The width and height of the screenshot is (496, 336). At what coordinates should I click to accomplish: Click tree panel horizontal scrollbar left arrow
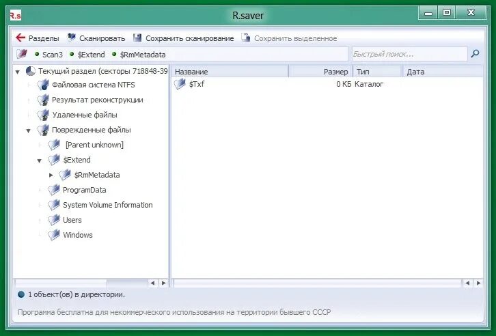click(x=153, y=283)
